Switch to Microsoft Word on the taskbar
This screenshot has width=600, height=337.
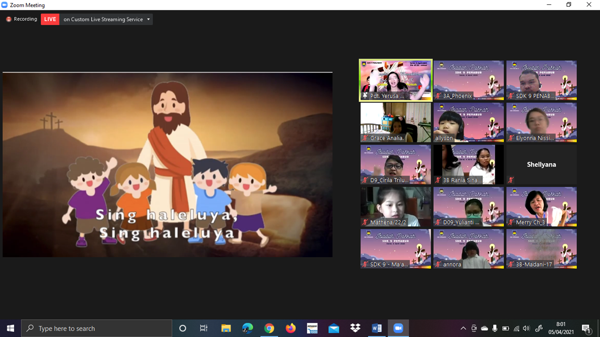click(x=377, y=328)
